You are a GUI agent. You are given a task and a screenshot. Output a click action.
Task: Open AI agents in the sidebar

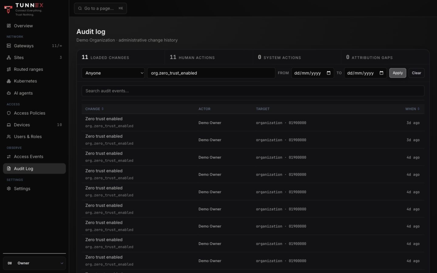click(34, 93)
